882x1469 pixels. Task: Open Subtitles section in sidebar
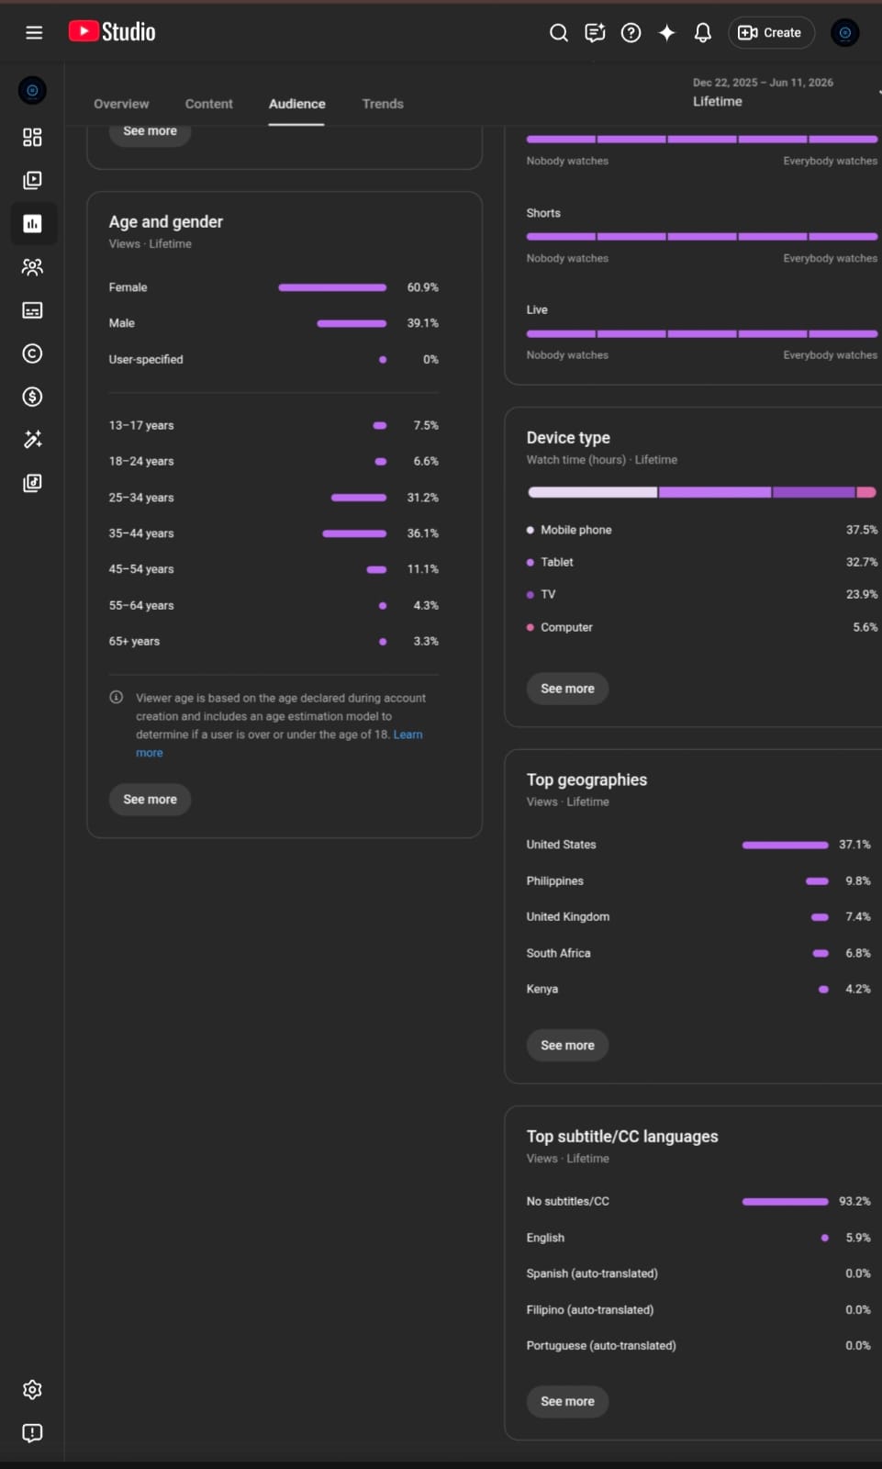point(32,310)
